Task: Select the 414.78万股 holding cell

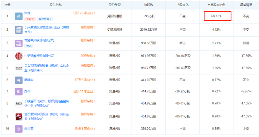Action: (149, 91)
